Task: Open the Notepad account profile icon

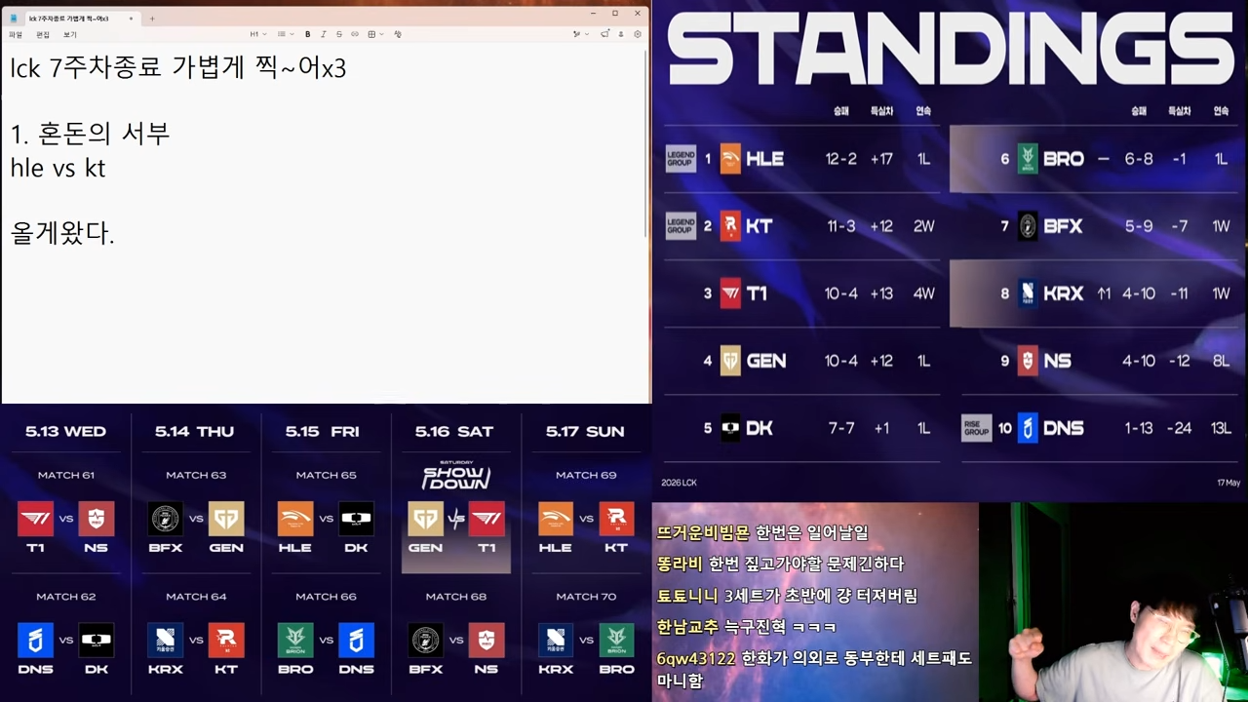Action: click(x=621, y=34)
